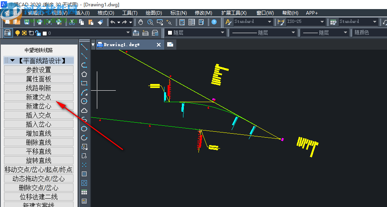Open the Standard text style dropdown

coord(269,22)
